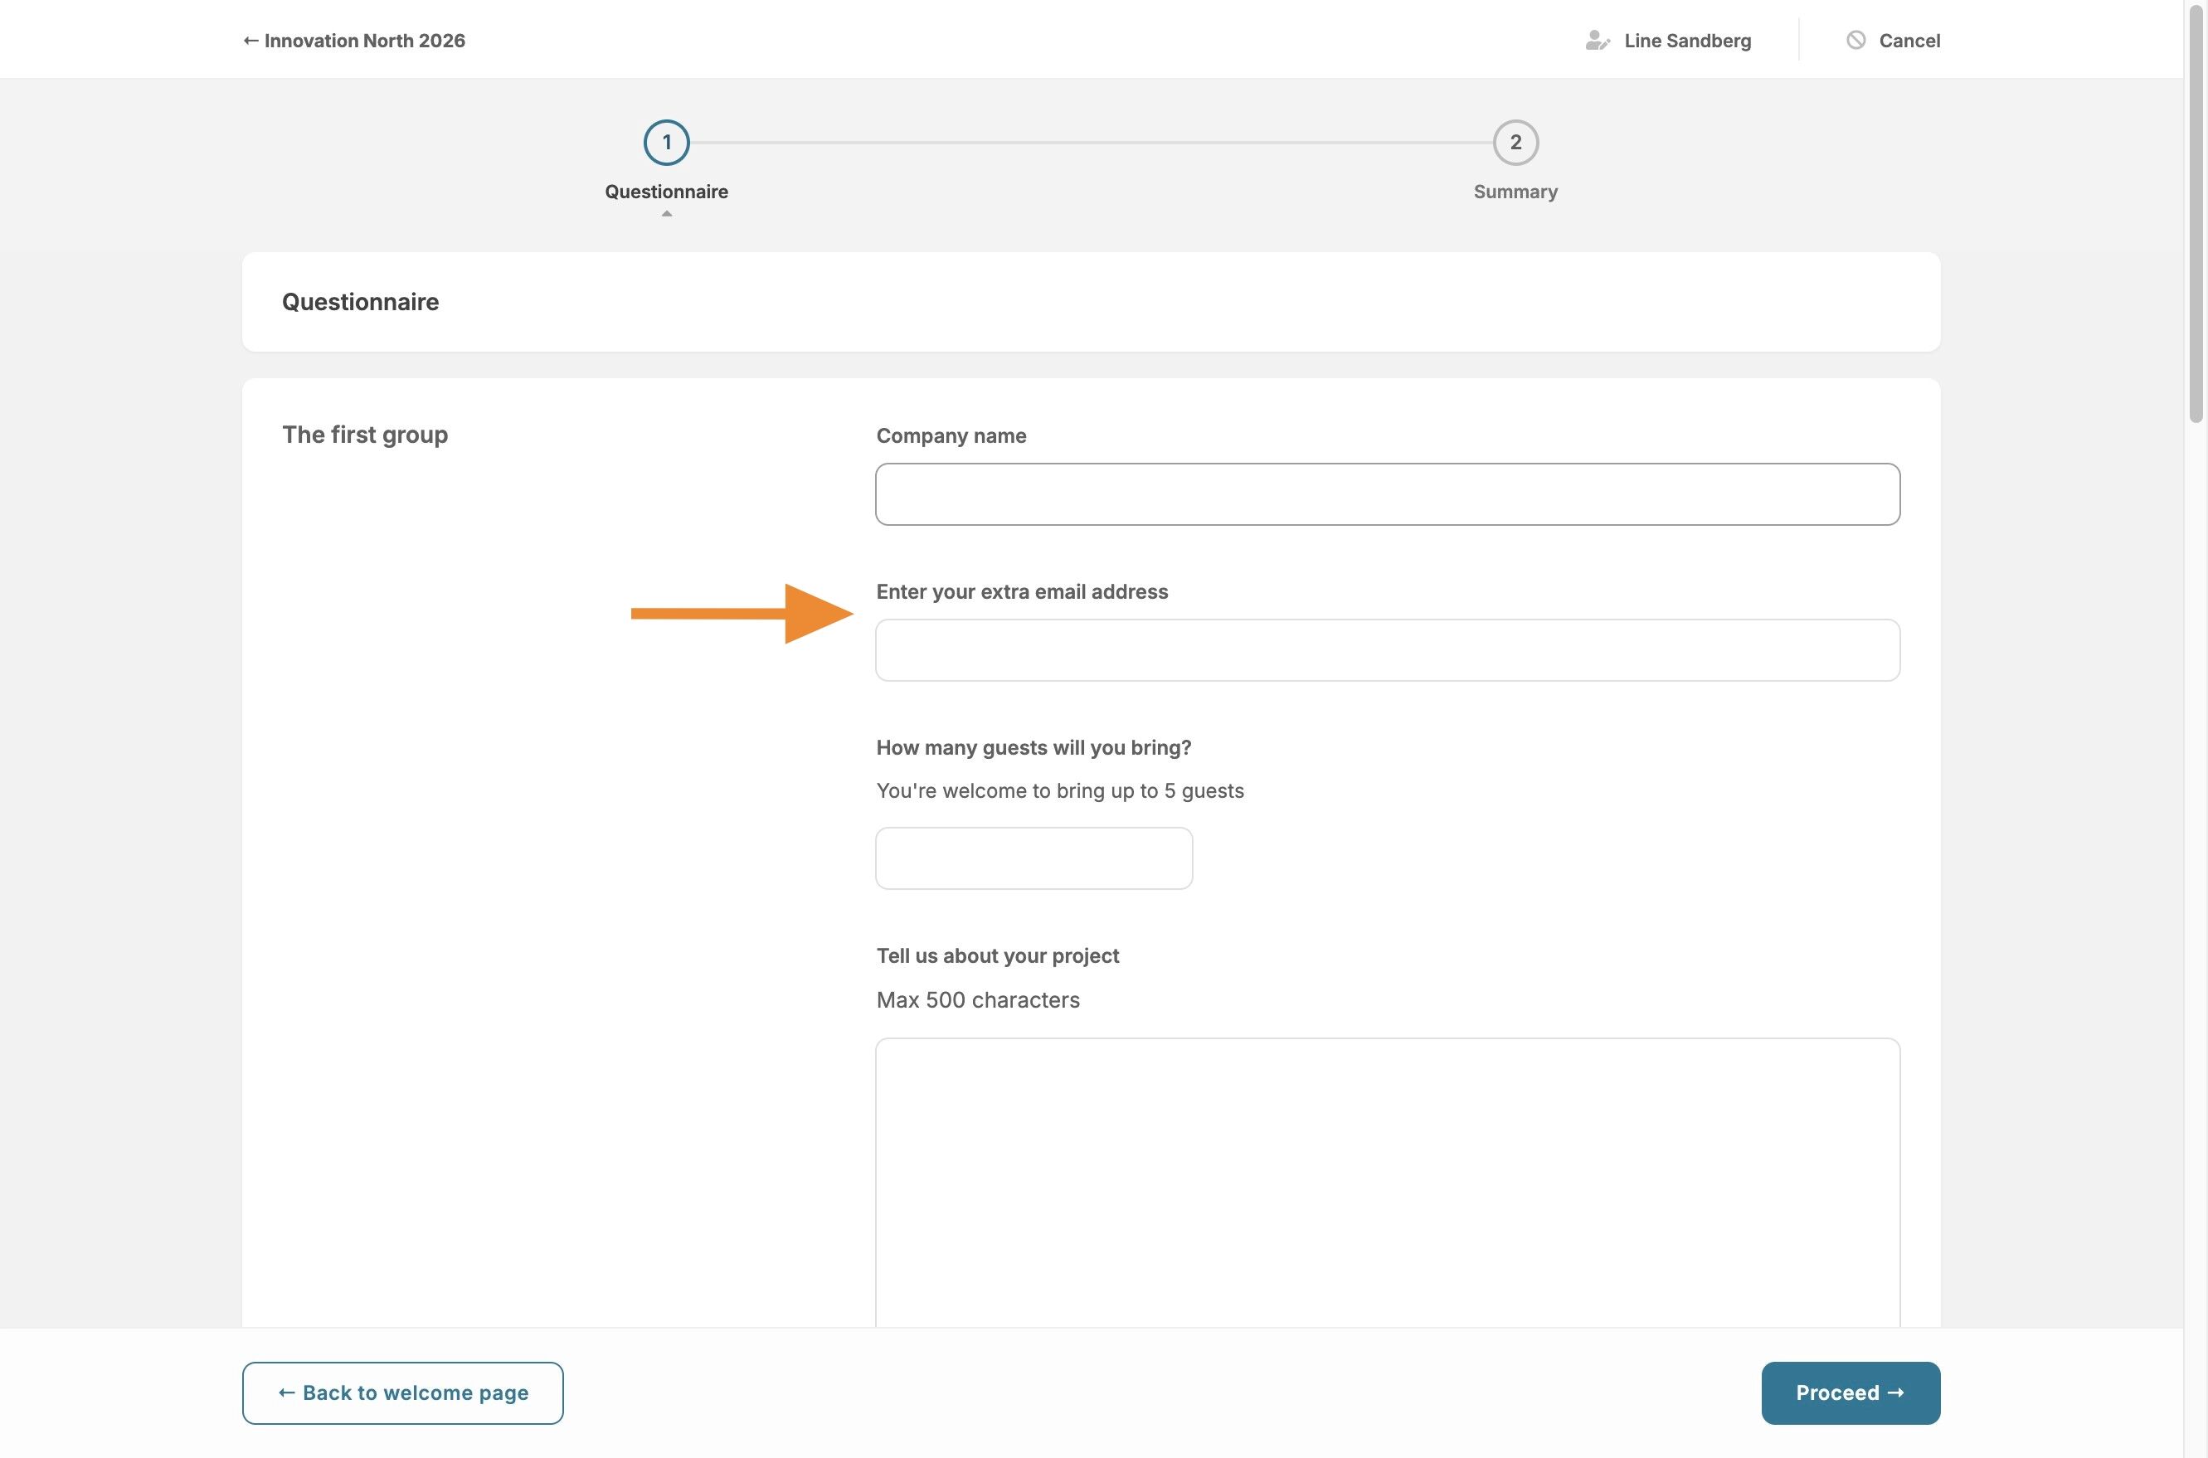Click step 2 circle in progress bar
This screenshot has width=2208, height=1458.
[1515, 143]
